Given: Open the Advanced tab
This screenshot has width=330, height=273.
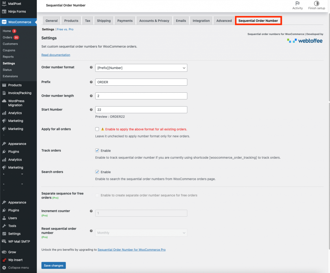Looking at the screenshot, I should (x=224, y=21).
